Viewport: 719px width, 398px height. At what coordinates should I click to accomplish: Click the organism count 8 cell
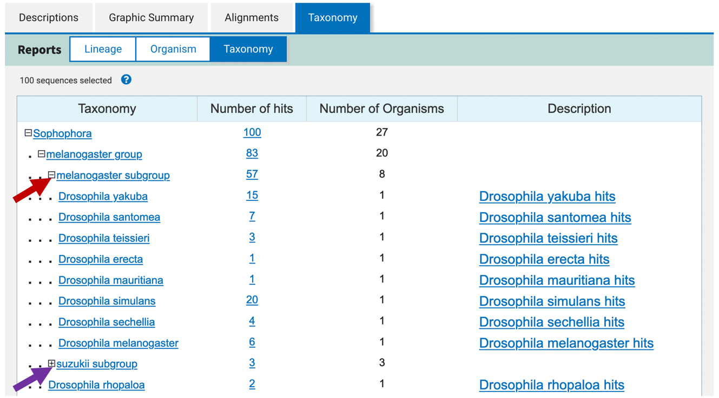click(382, 174)
